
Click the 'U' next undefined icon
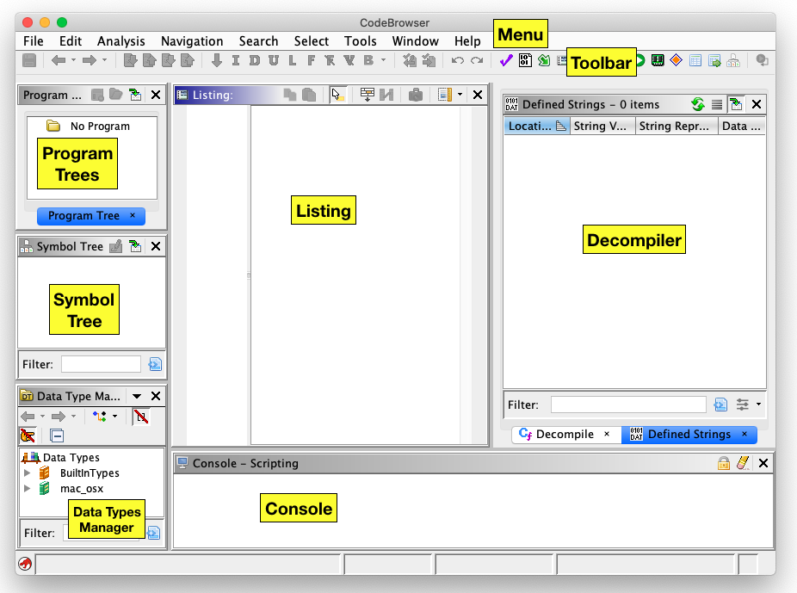tap(274, 60)
